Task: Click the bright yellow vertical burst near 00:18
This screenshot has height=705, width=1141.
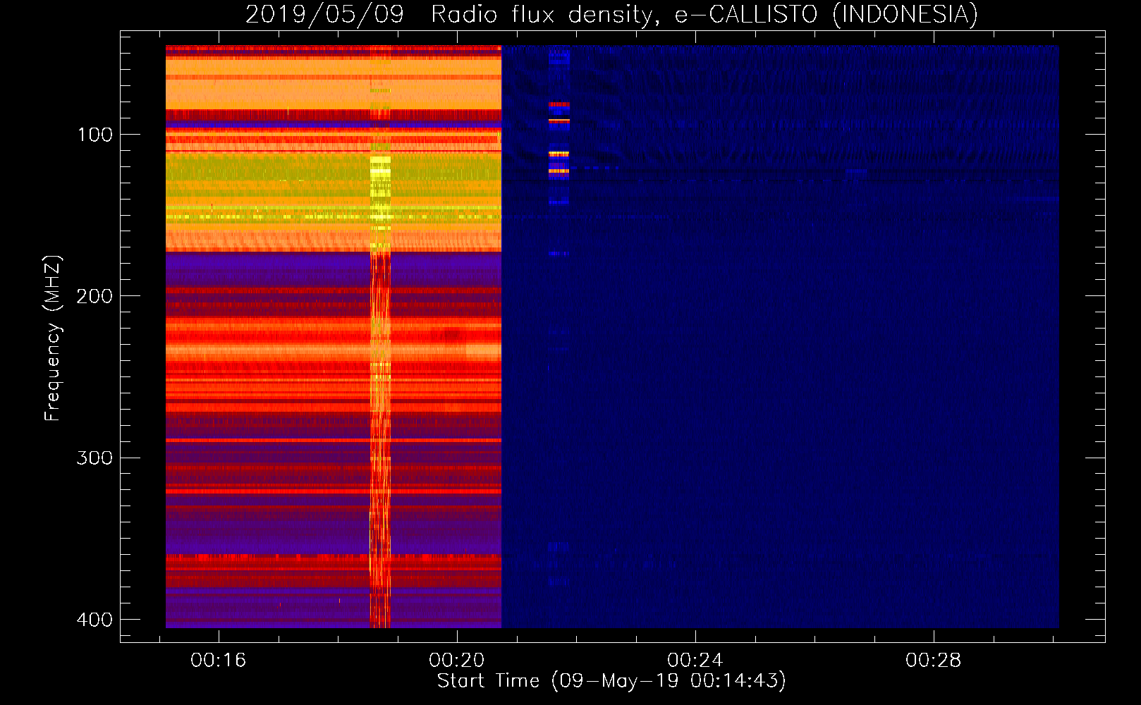Action: 380,337
